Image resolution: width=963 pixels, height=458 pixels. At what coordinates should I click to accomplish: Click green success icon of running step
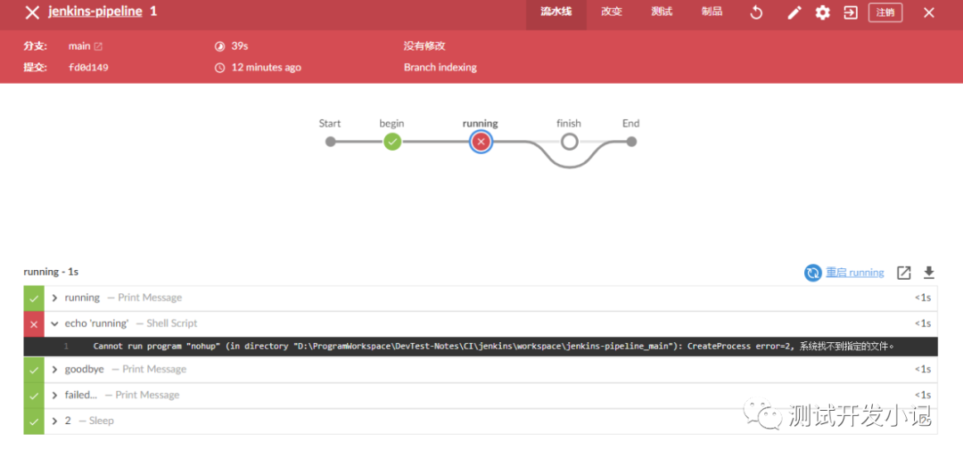[x=34, y=298]
